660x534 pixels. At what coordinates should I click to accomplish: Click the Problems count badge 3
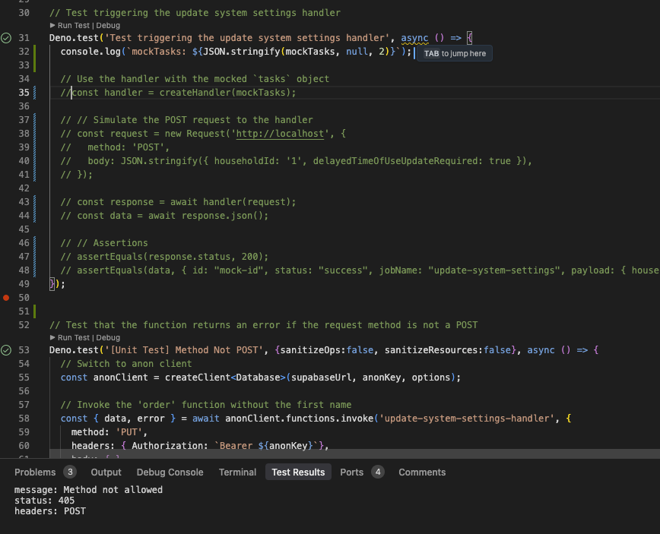tap(70, 472)
